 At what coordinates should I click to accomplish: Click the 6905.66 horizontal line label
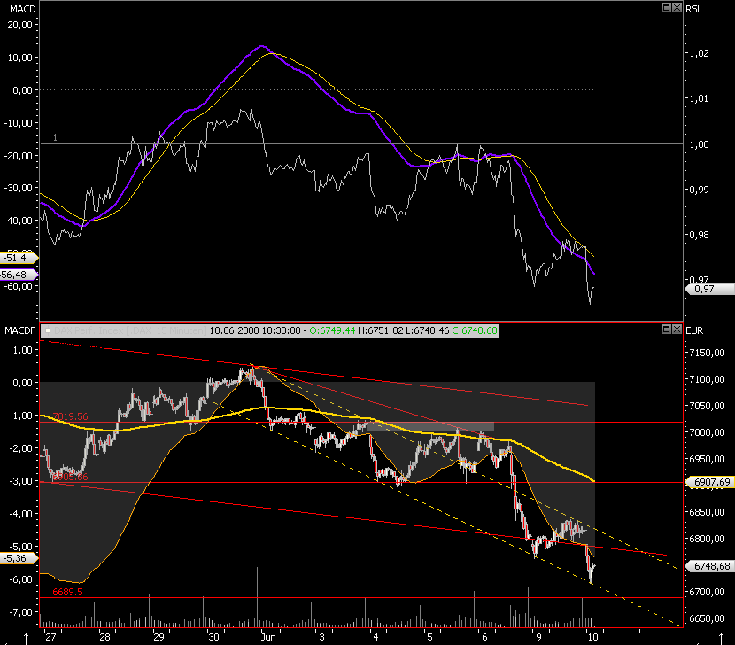point(70,477)
